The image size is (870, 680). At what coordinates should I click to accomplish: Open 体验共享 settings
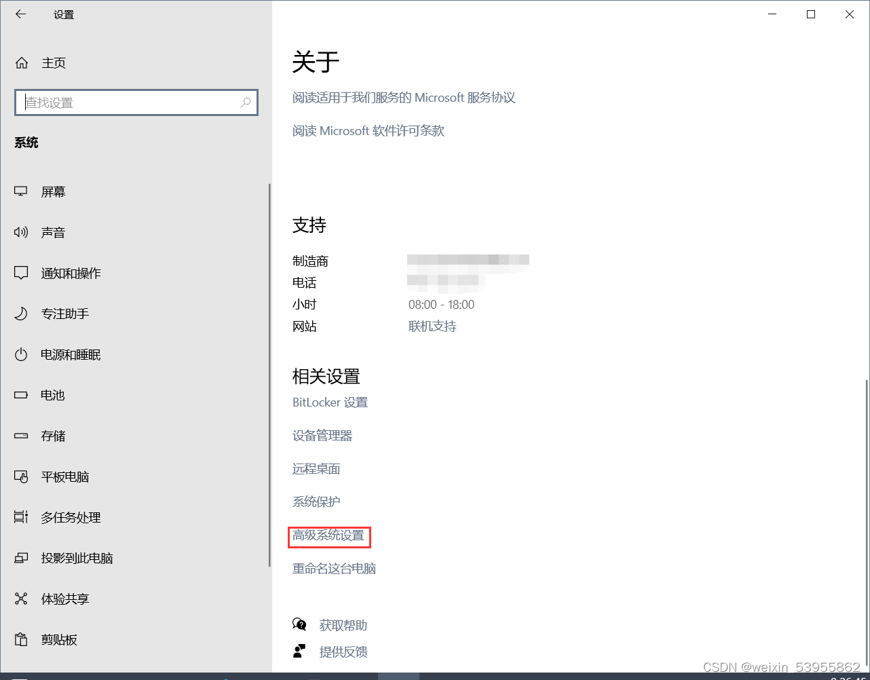(135, 599)
